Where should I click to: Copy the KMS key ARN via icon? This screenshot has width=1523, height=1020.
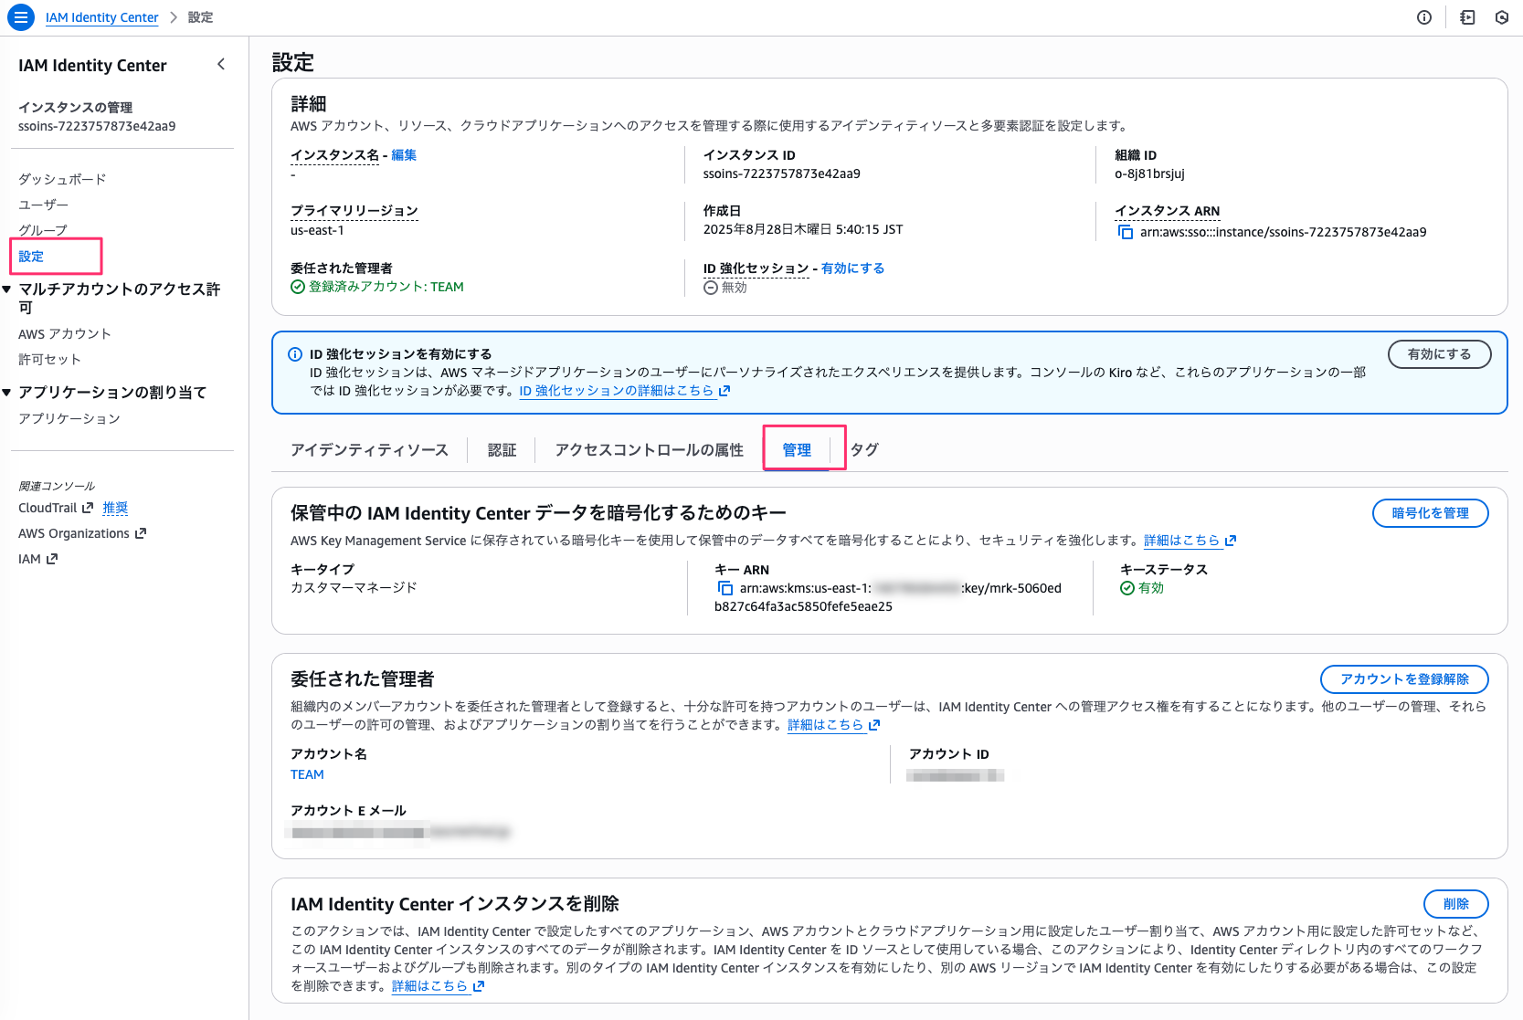[x=724, y=588]
